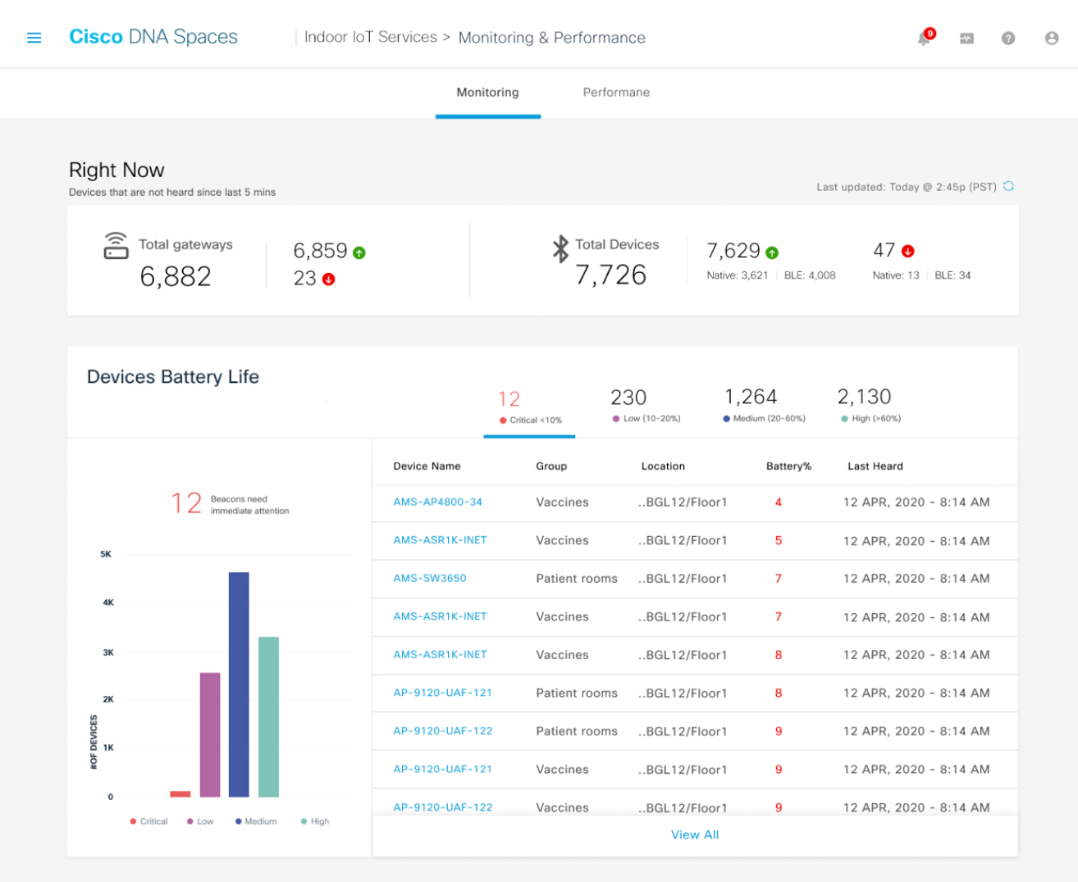Click the blue Medium bar in chart
The image size is (1078, 882).
[239, 684]
